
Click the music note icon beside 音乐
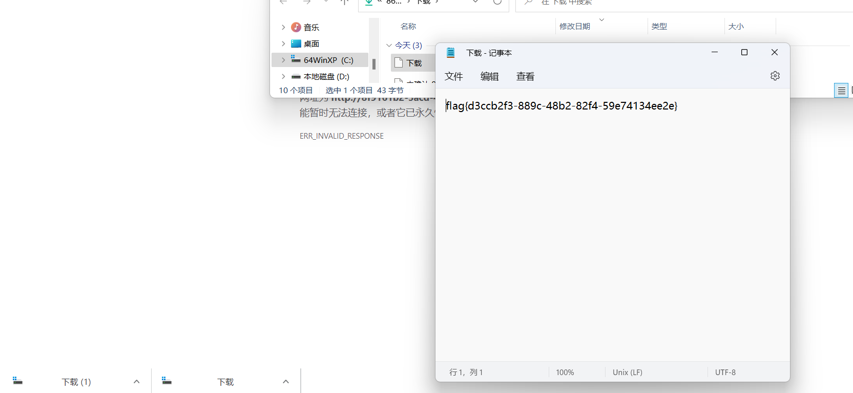click(296, 27)
